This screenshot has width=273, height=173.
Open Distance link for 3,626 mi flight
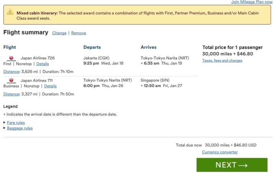[x=11, y=72]
